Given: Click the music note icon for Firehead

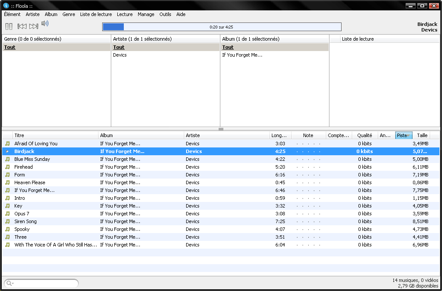Looking at the screenshot, I should pyautogui.click(x=8, y=167).
